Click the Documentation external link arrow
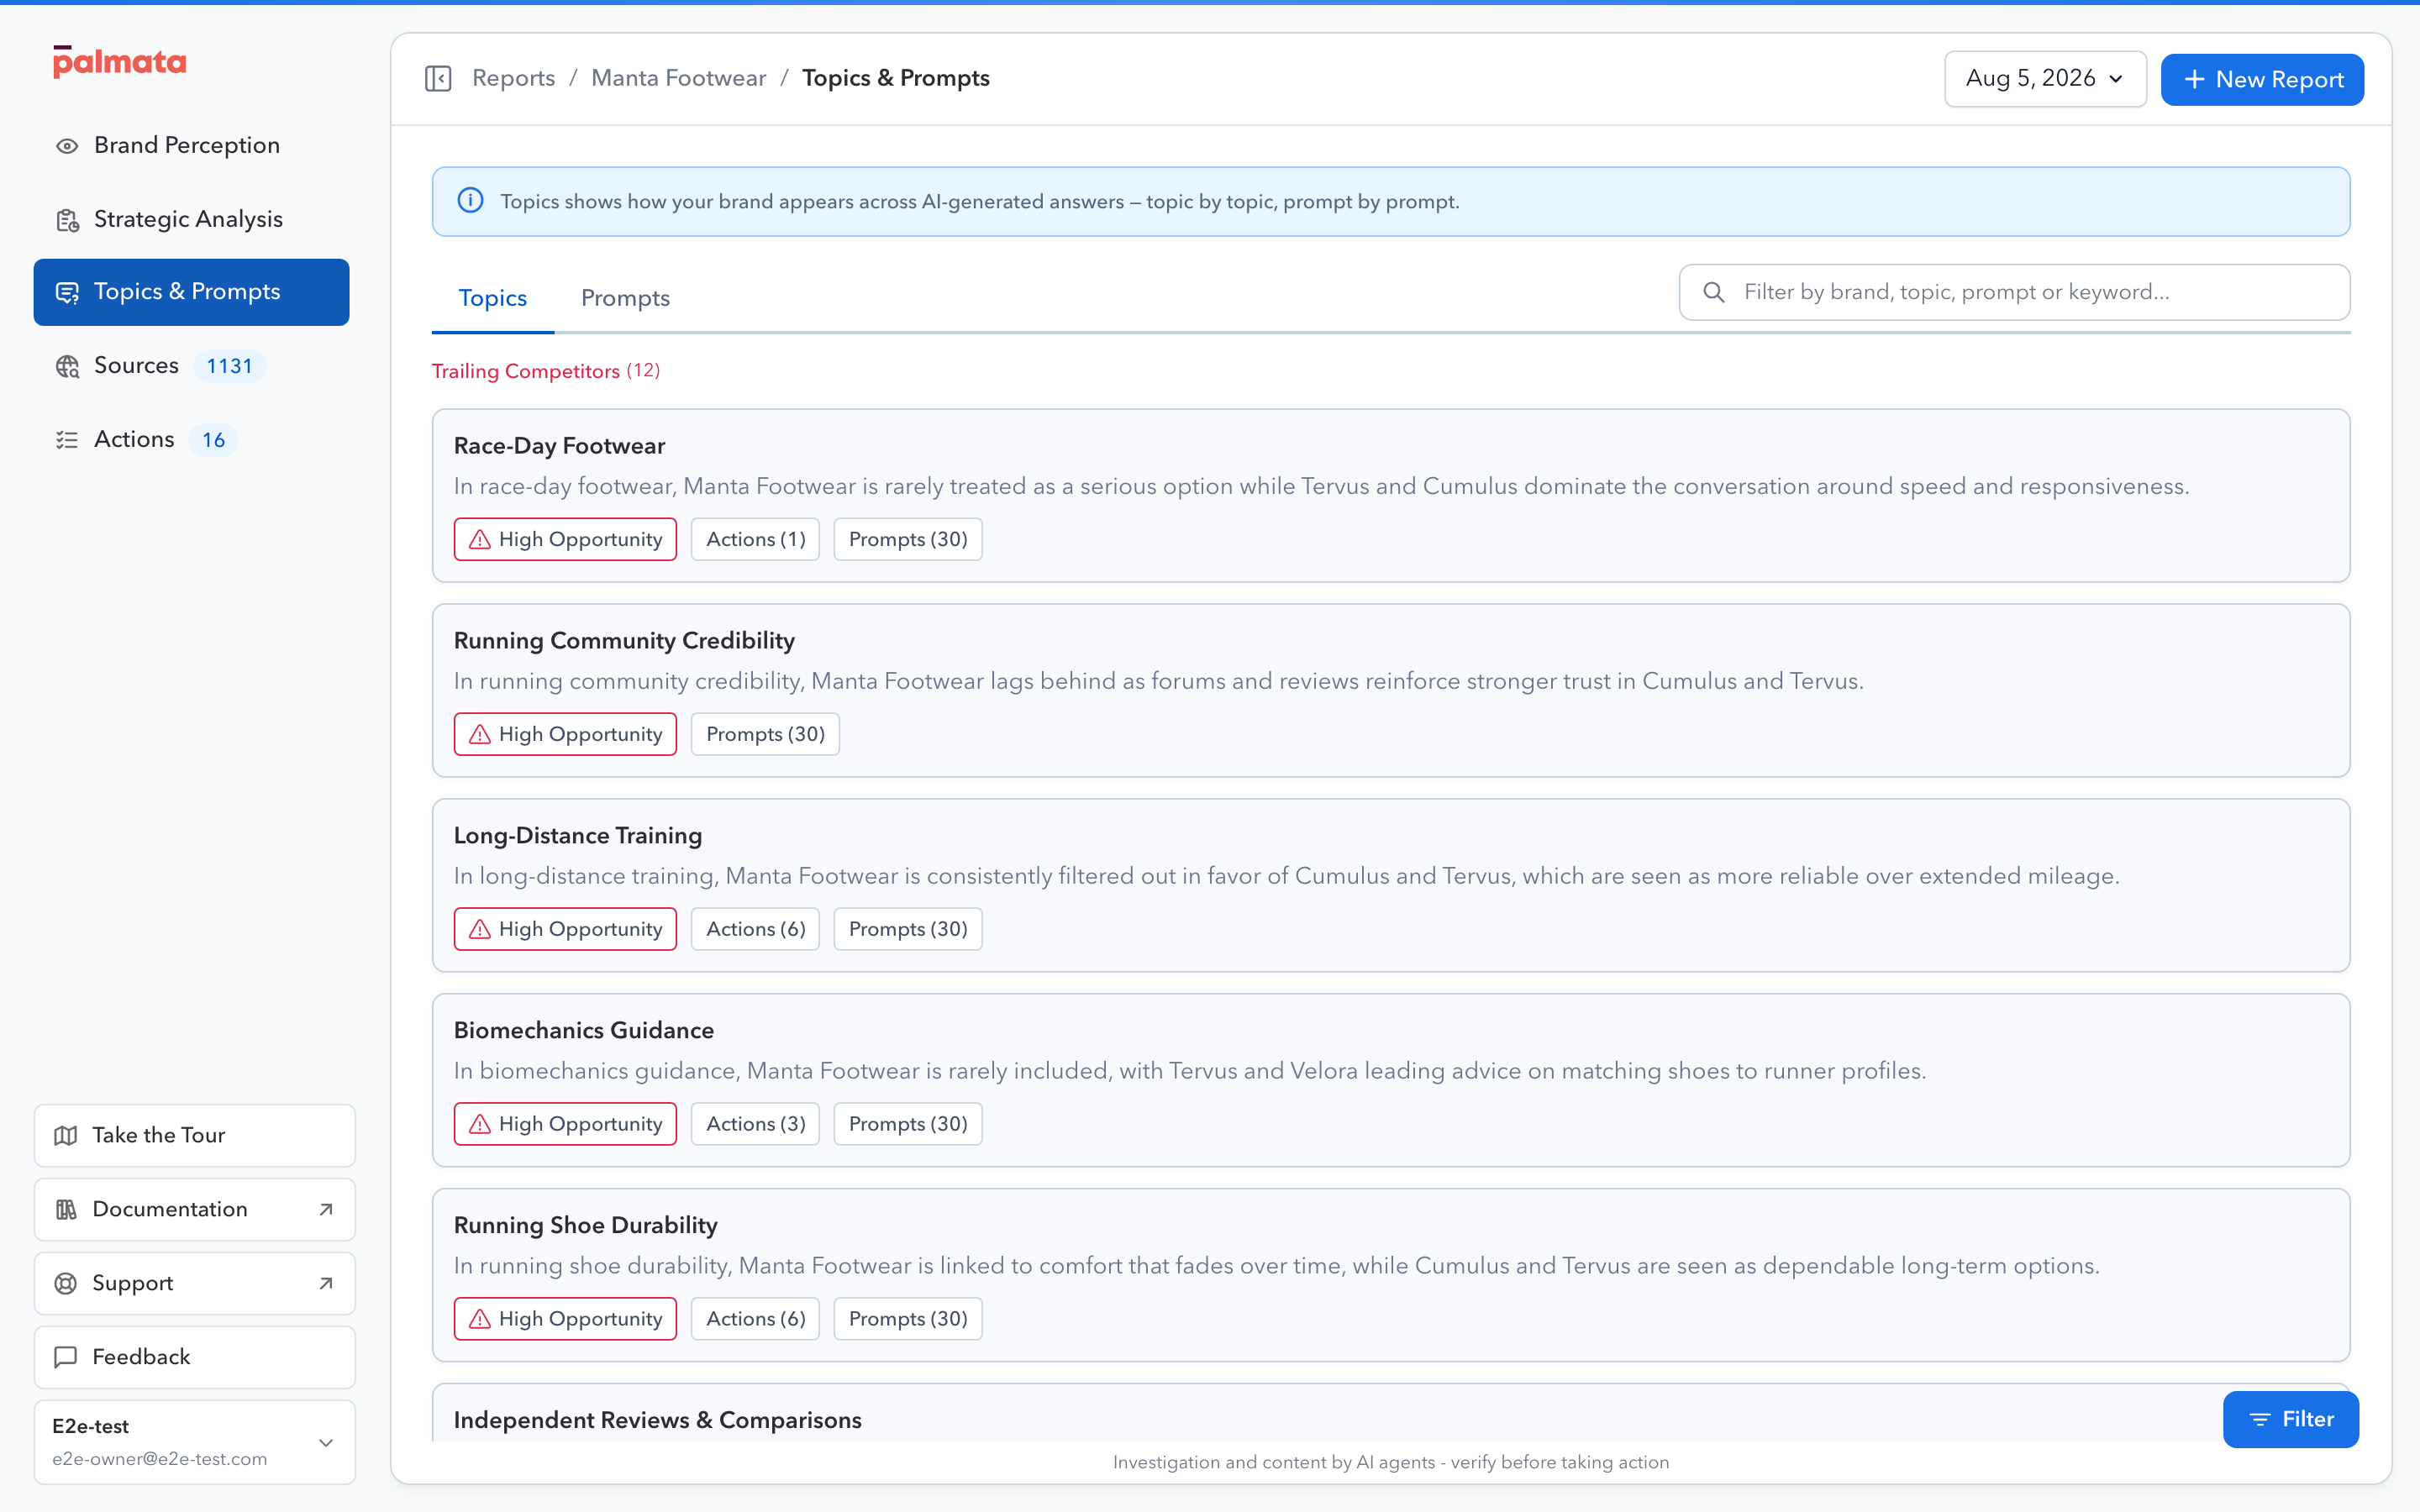Image resolution: width=2420 pixels, height=1512 pixels. tap(326, 1209)
